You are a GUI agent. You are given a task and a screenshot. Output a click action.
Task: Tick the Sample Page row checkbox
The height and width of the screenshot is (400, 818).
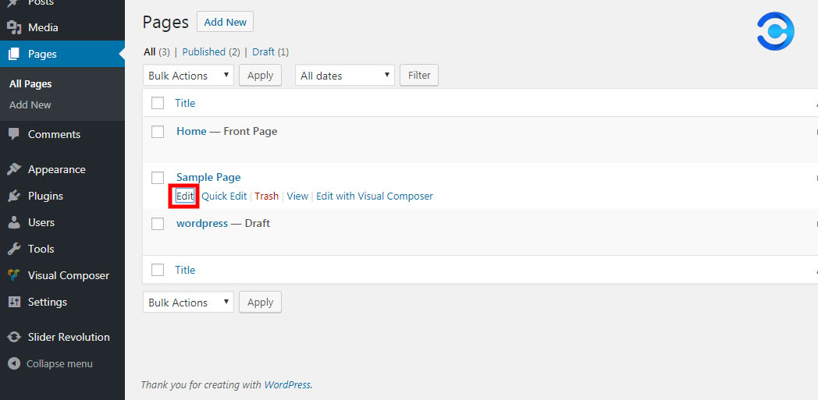(x=158, y=178)
